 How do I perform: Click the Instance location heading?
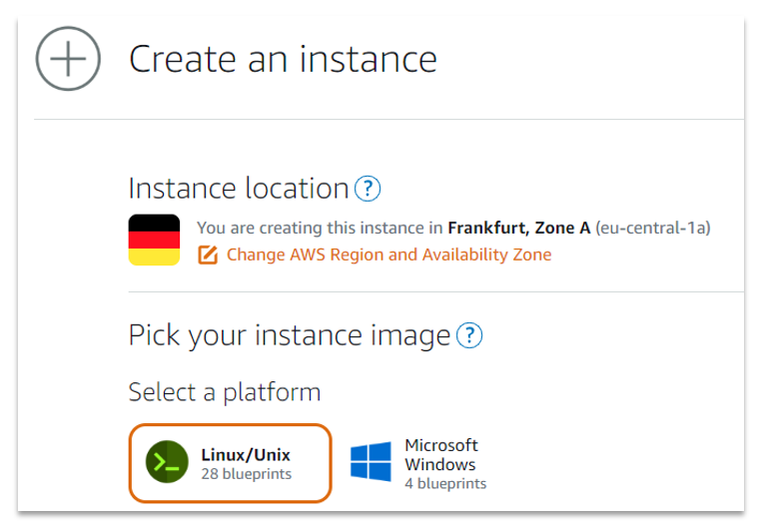239,188
